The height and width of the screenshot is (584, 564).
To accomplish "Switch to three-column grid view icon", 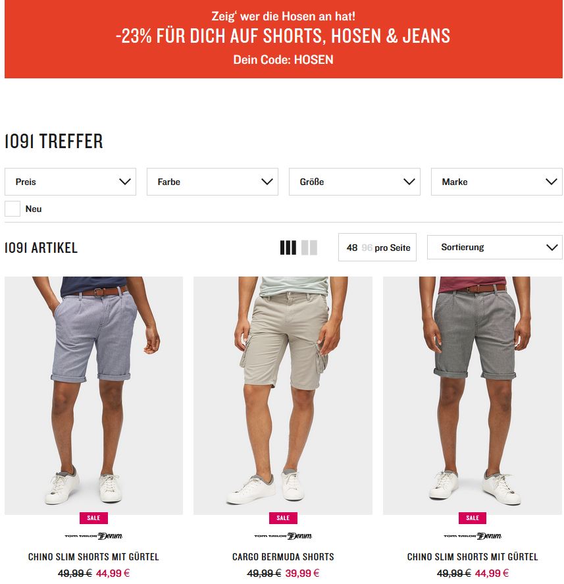I will click(x=288, y=248).
